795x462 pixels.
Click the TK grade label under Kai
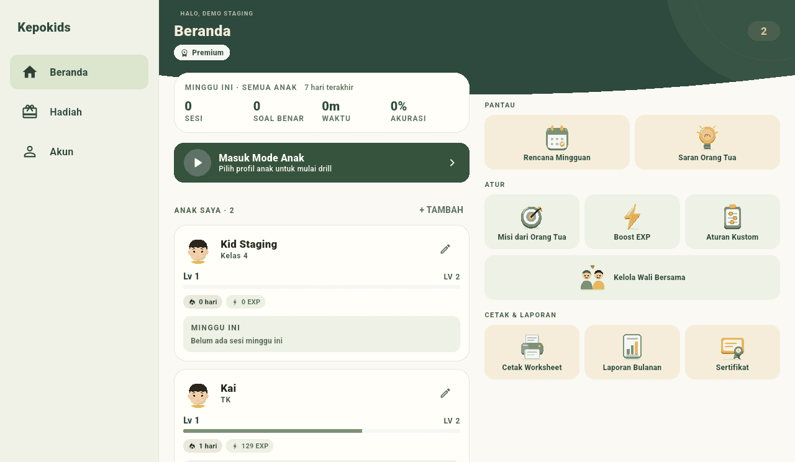click(x=225, y=400)
